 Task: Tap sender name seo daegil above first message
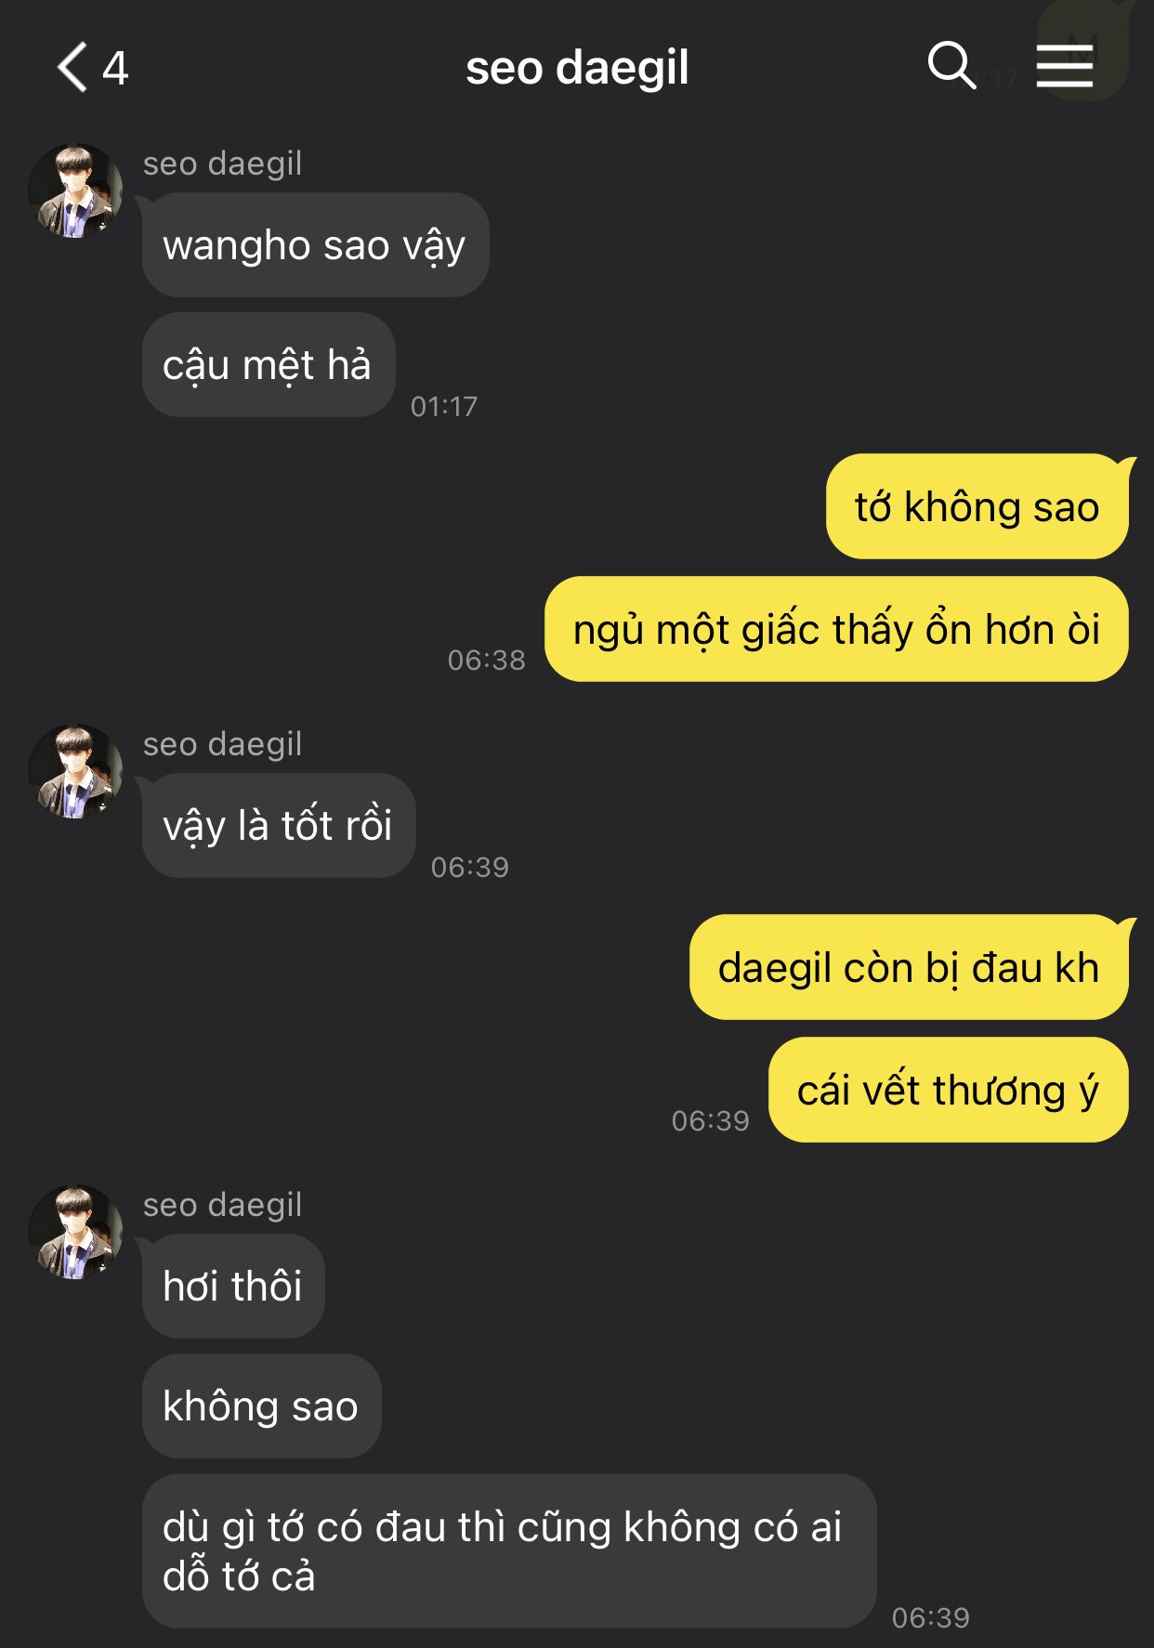222,163
